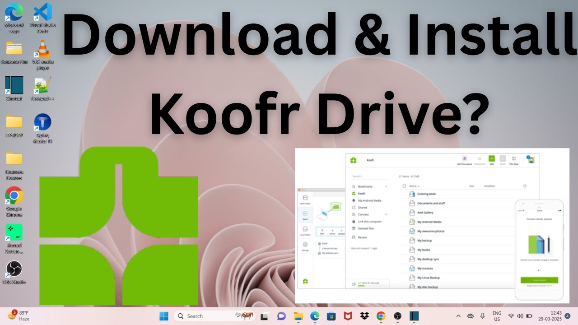This screenshot has height=325, width=578.
Task: Select the ITPROTV folder on desktop
Action: (14, 125)
